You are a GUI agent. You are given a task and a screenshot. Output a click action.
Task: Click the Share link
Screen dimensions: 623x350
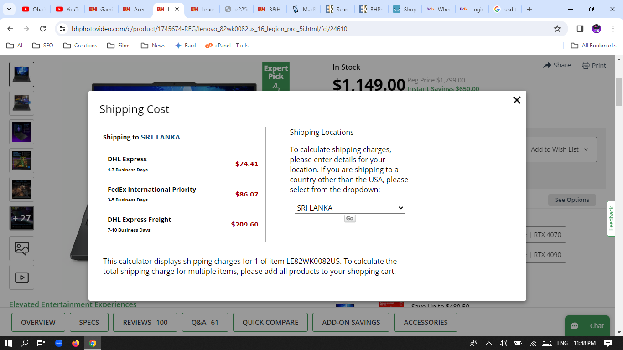pos(557,65)
